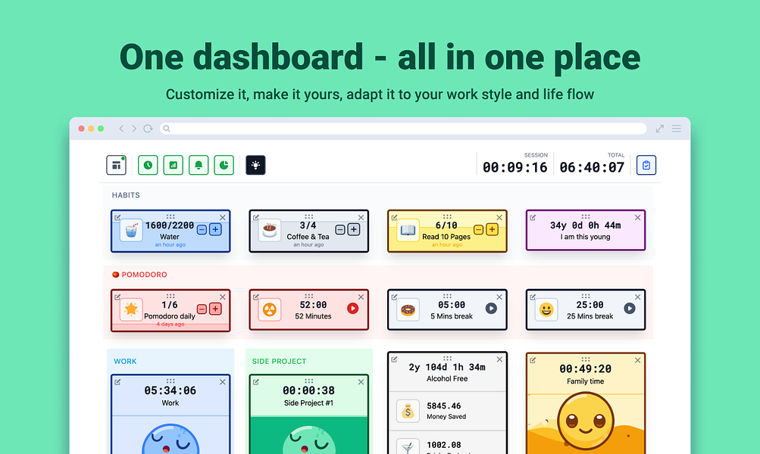Click the session timer 00:09:16
This screenshot has width=760, height=454.
click(x=514, y=167)
